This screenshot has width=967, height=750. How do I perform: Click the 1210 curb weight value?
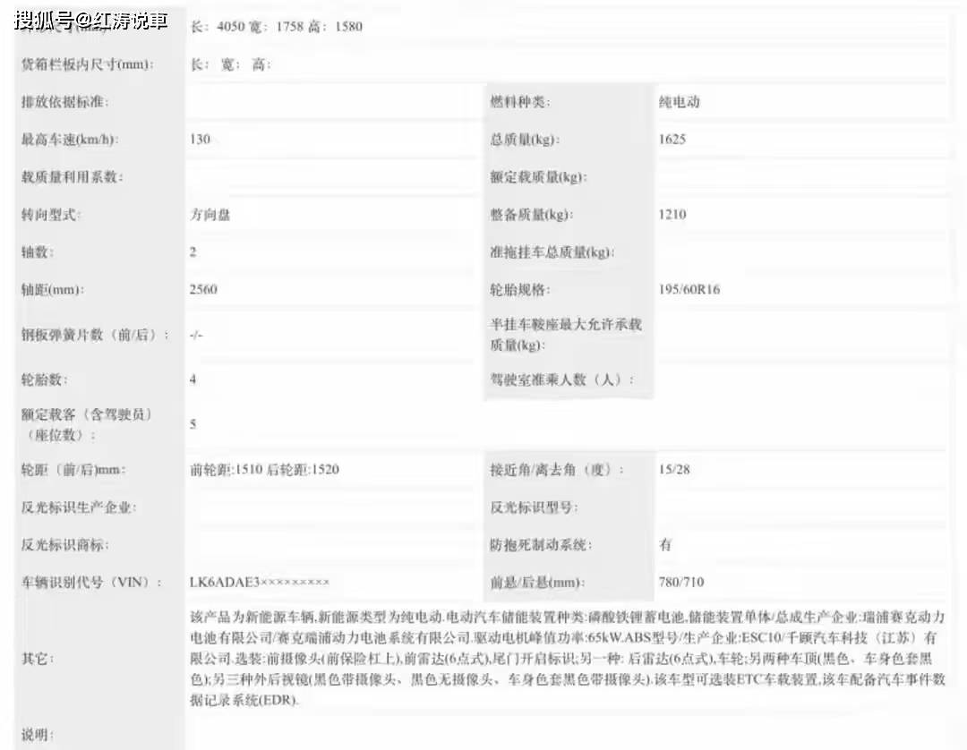[x=672, y=215]
